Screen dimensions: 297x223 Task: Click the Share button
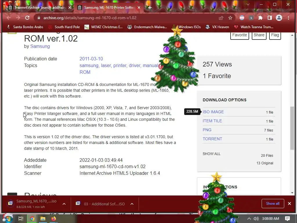(x=259, y=35)
